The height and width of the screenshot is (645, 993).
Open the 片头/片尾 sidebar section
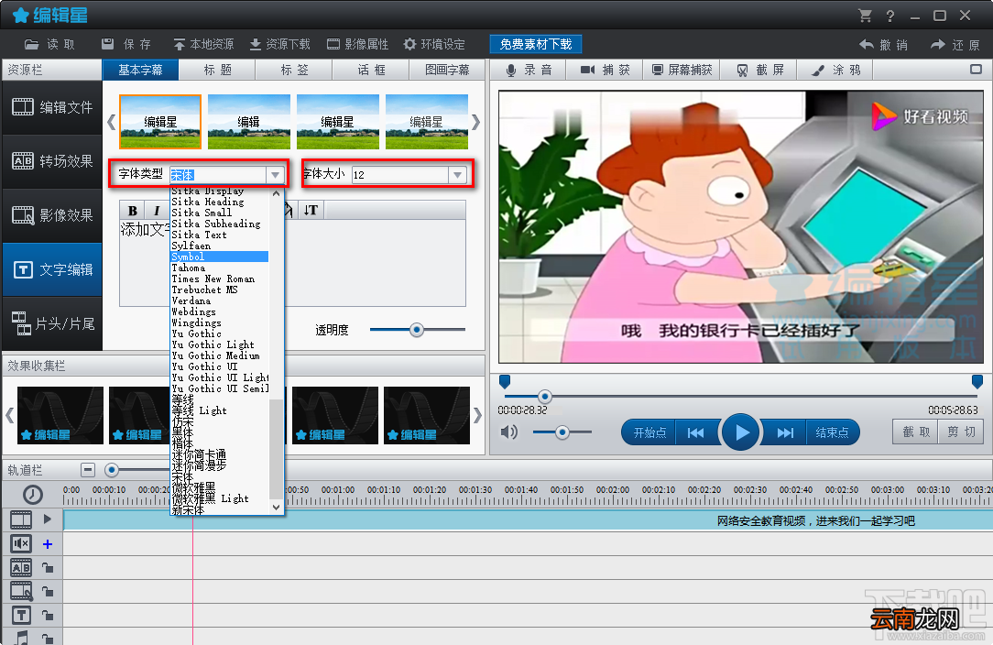pyautogui.click(x=52, y=323)
